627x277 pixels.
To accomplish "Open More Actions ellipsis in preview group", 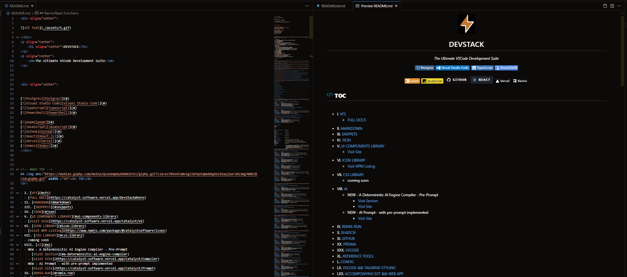I will [x=619, y=6].
